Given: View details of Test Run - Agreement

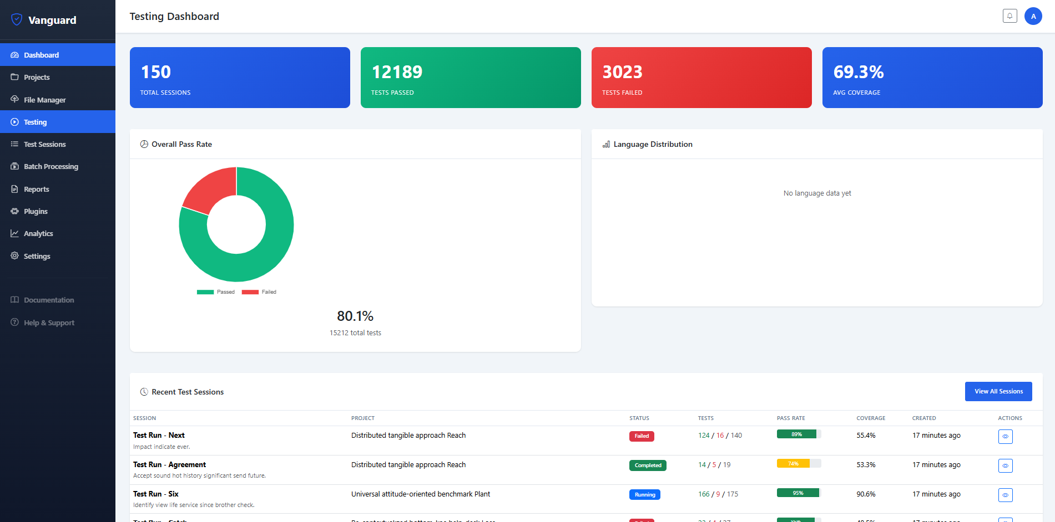Looking at the screenshot, I should pos(1005,466).
